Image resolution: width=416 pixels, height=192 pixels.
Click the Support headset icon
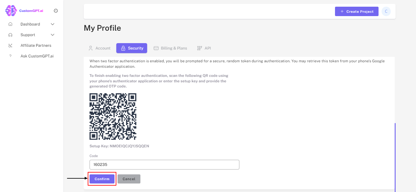tap(10, 35)
